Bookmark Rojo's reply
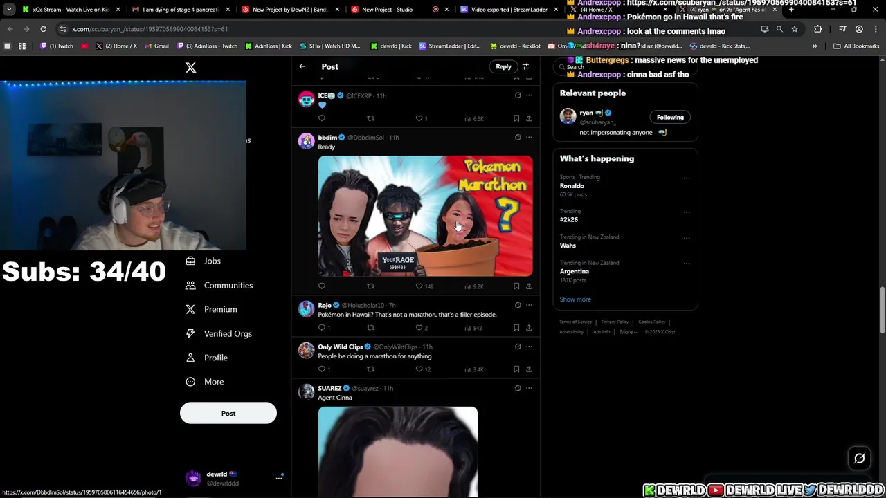This screenshot has width=886, height=498. coord(516,328)
